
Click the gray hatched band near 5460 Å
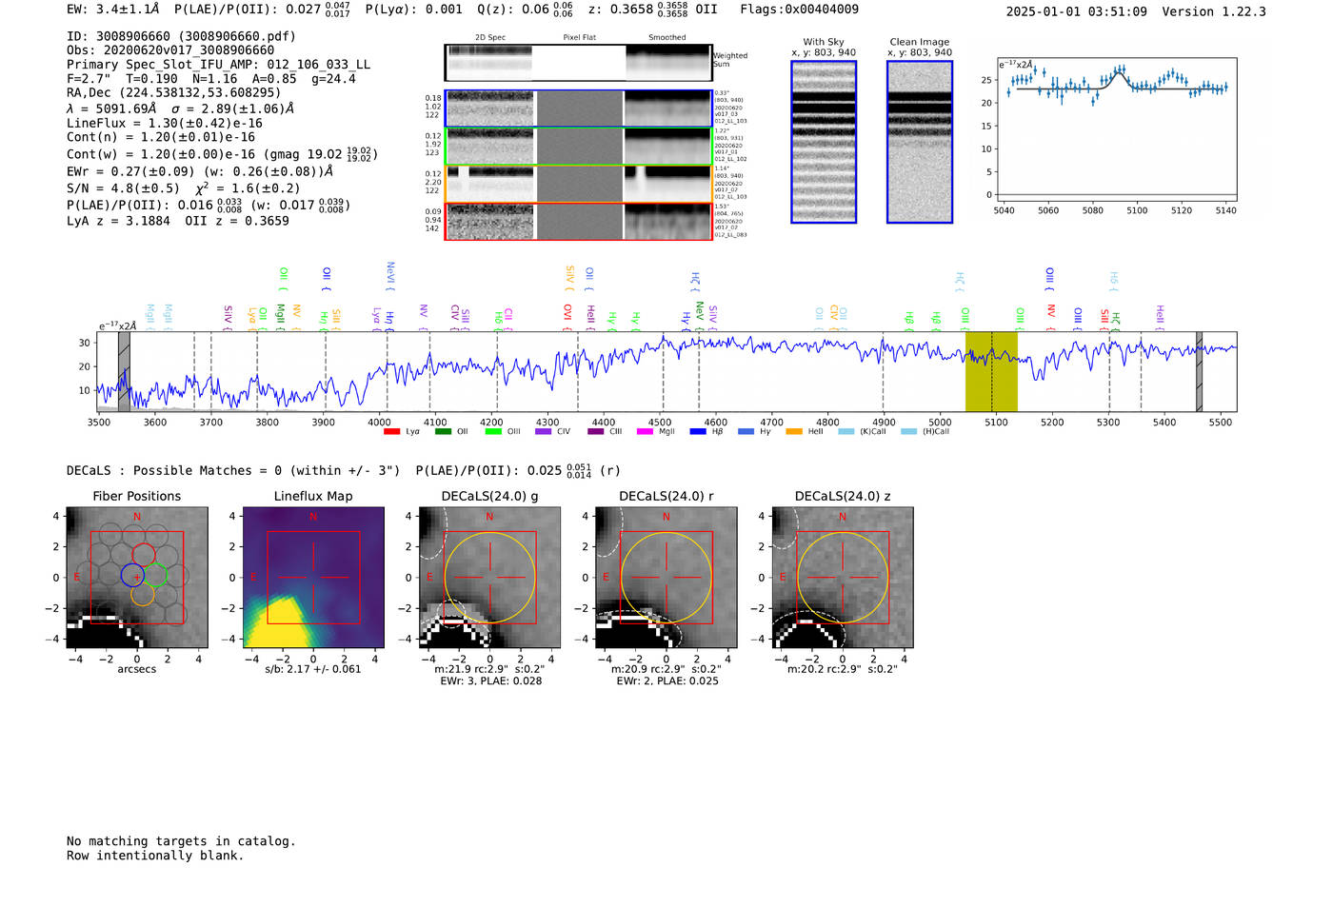pos(1199,371)
